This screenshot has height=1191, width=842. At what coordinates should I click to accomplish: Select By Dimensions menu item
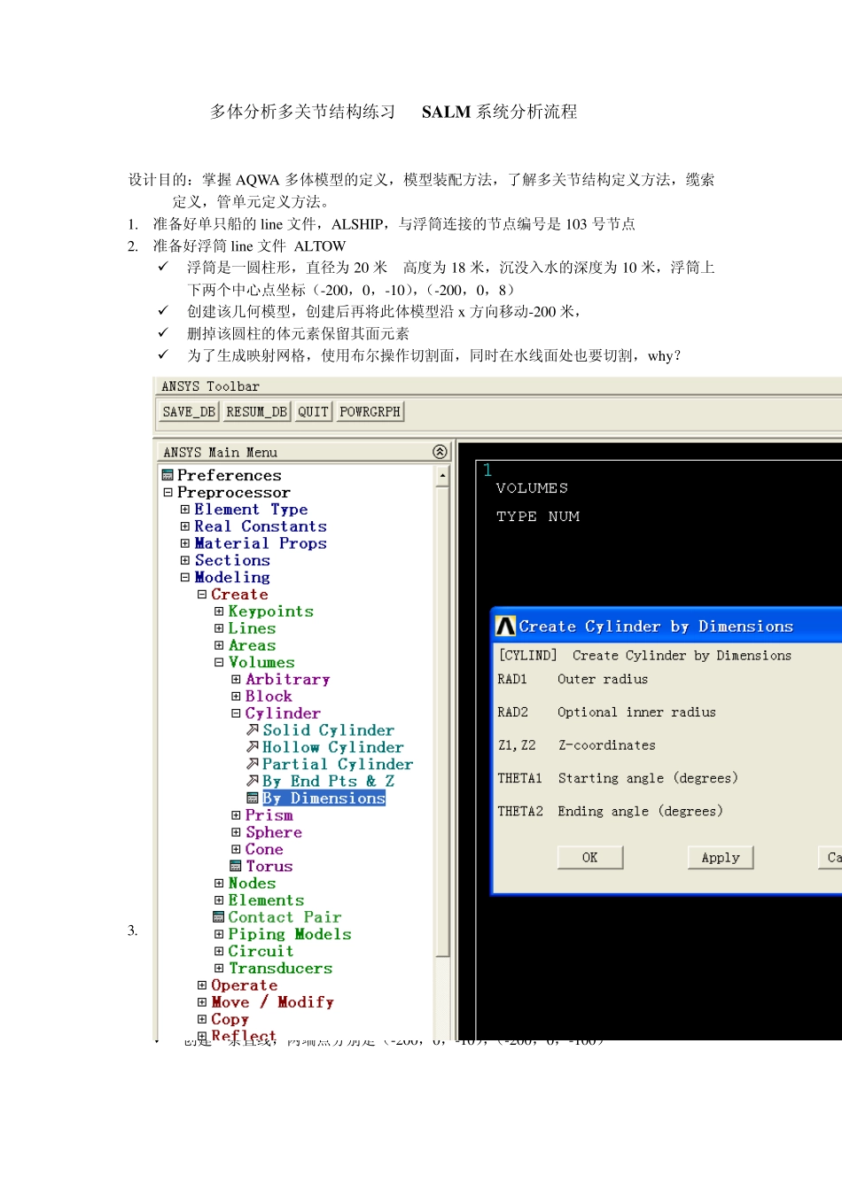point(324,798)
